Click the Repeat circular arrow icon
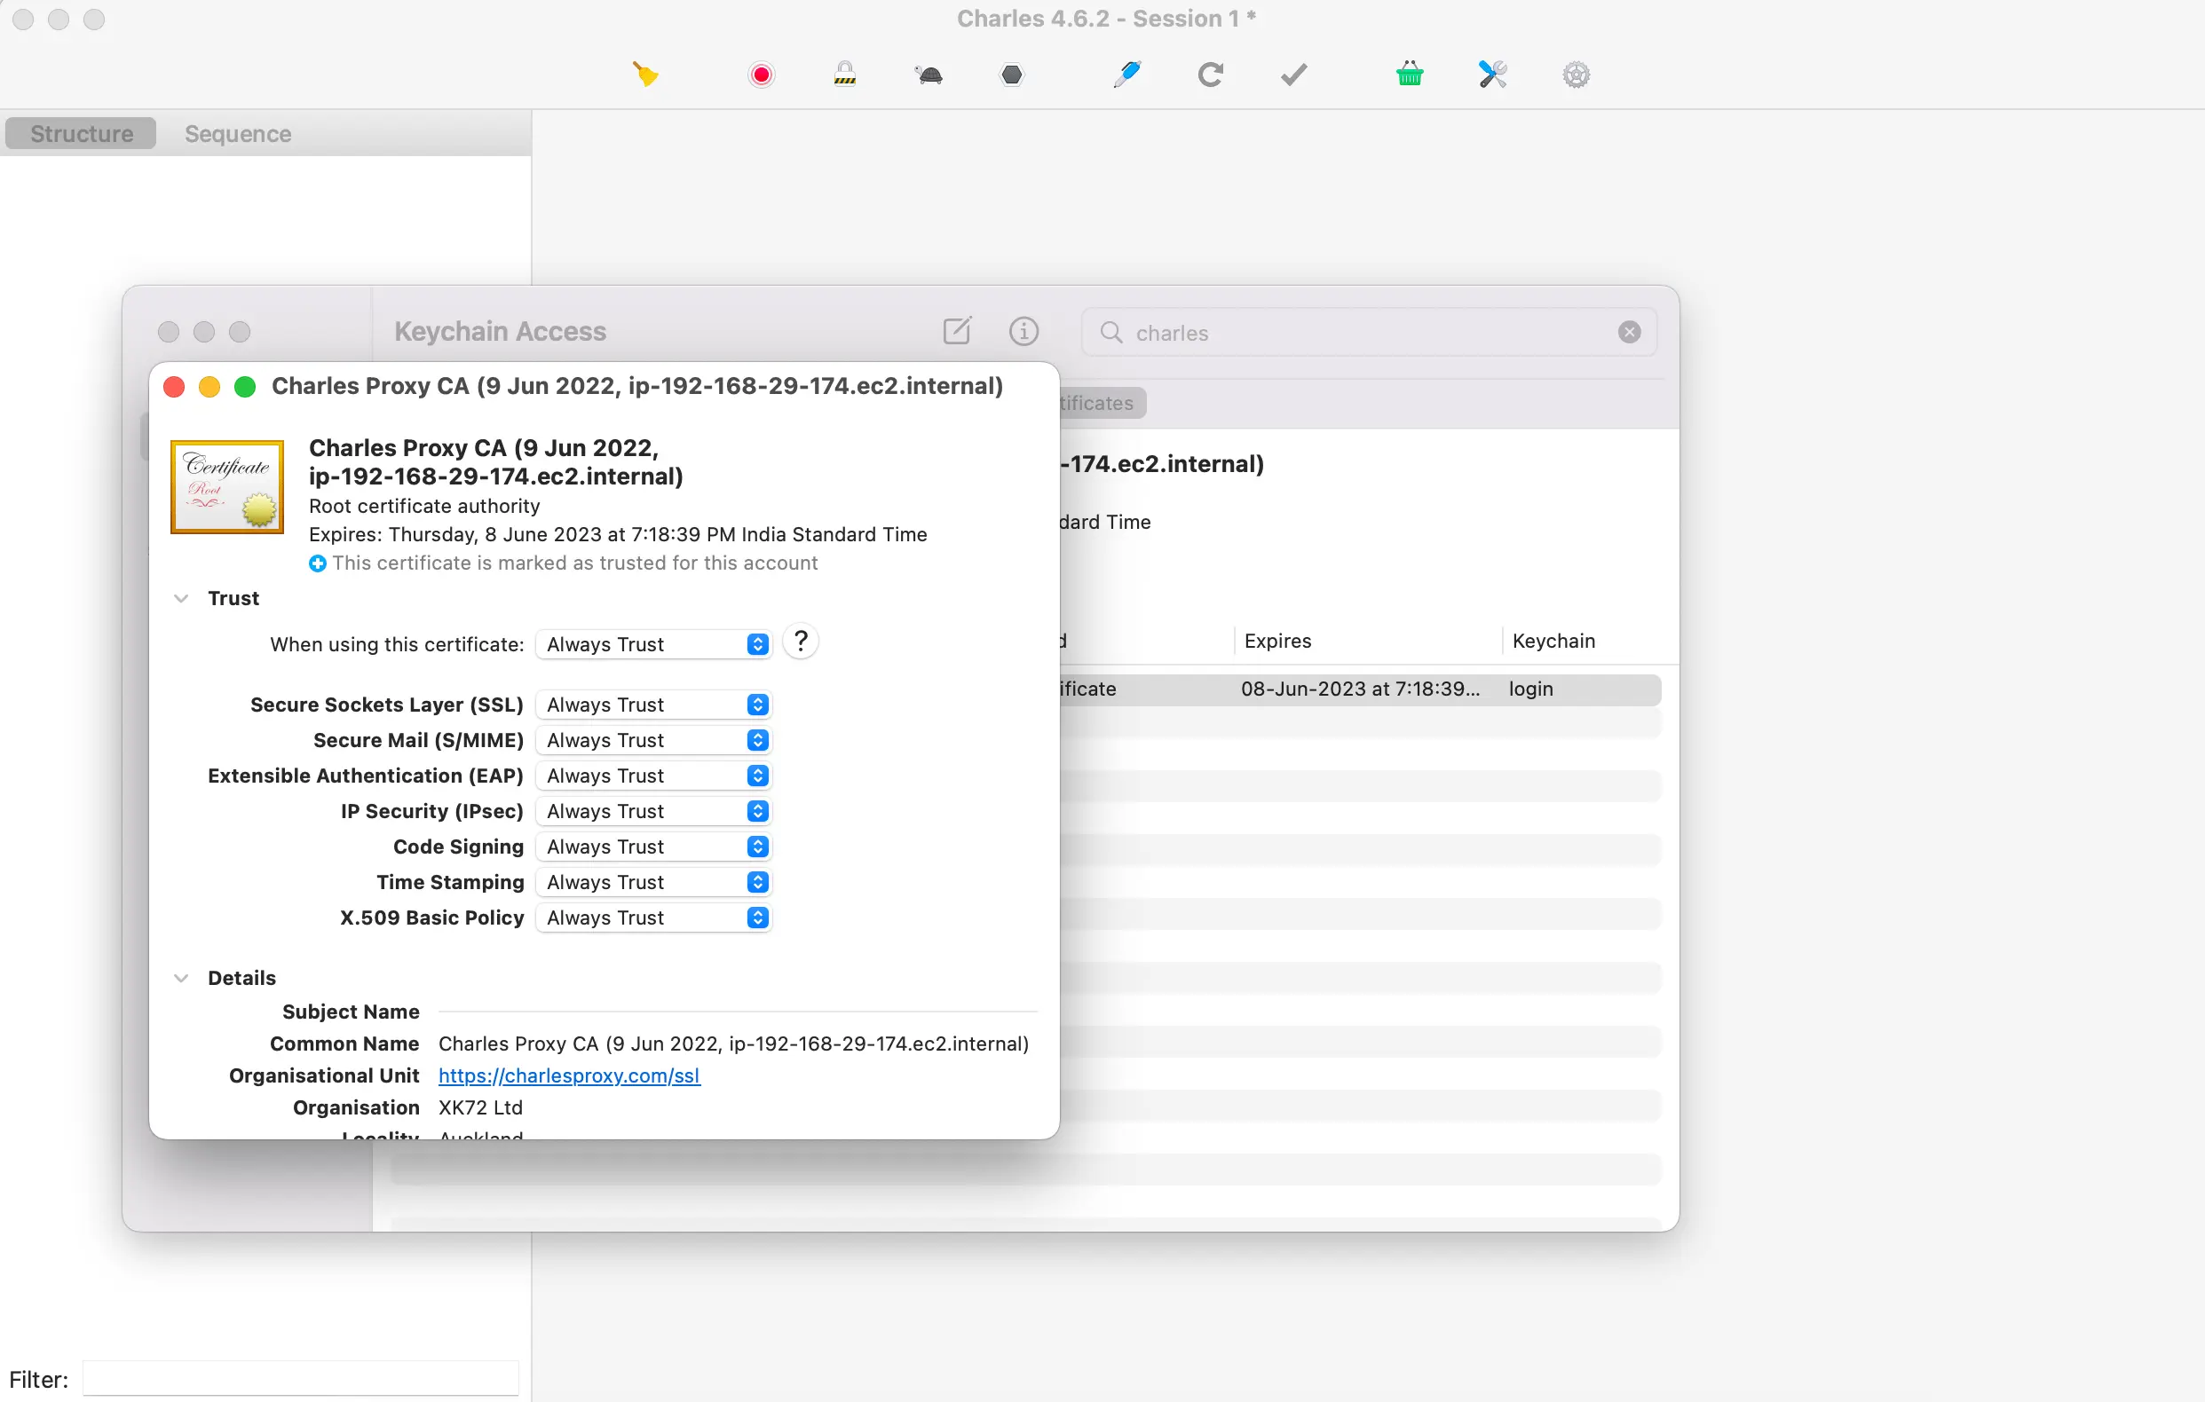 point(1211,75)
